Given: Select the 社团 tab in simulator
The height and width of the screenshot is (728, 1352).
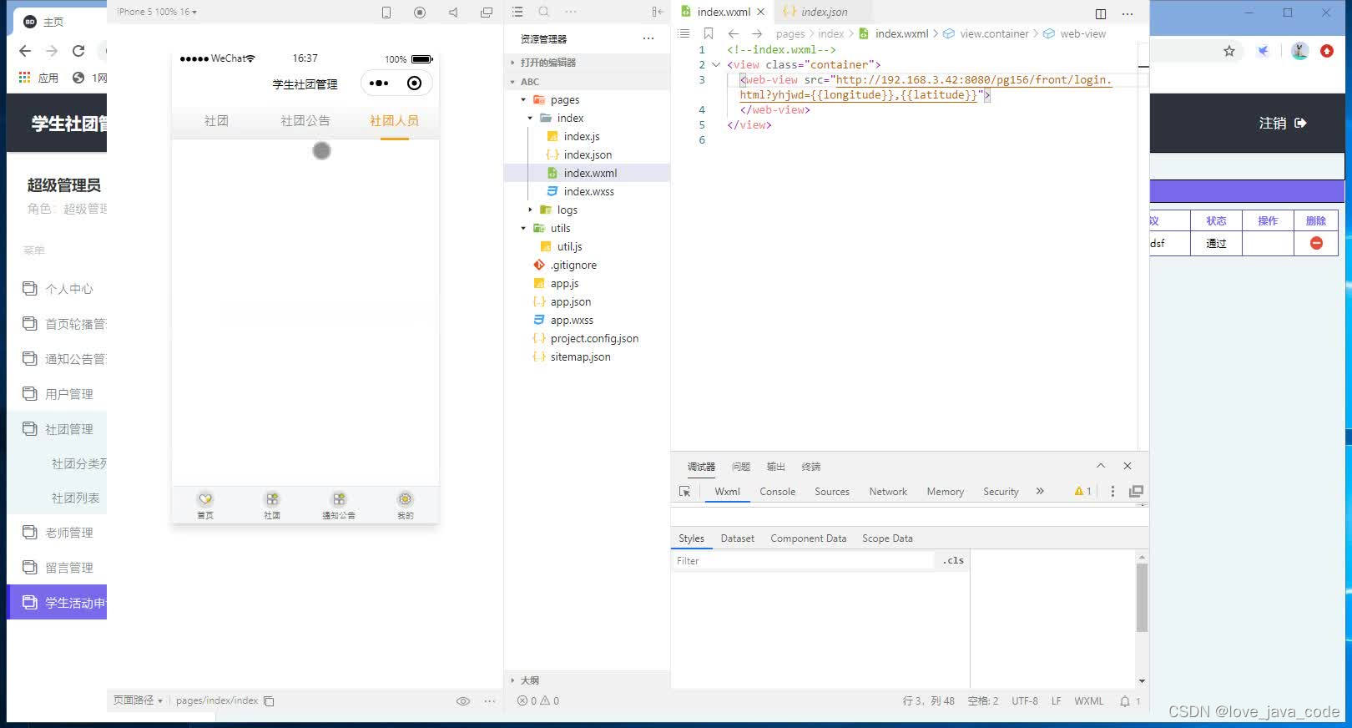Looking at the screenshot, I should [x=216, y=121].
